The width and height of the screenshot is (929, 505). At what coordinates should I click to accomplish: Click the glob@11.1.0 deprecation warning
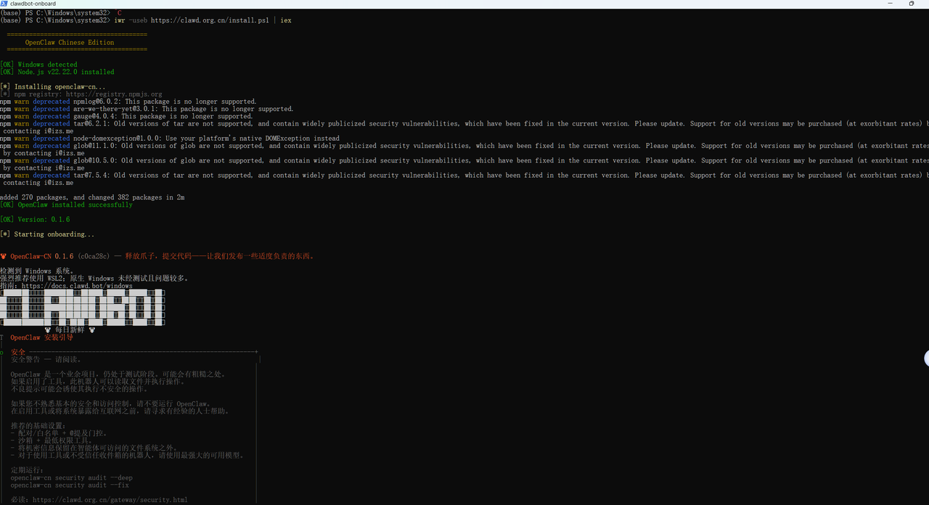pyautogui.click(x=464, y=149)
